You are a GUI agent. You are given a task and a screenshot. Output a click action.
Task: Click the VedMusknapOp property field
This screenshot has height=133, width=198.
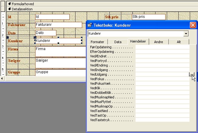(163, 106)
